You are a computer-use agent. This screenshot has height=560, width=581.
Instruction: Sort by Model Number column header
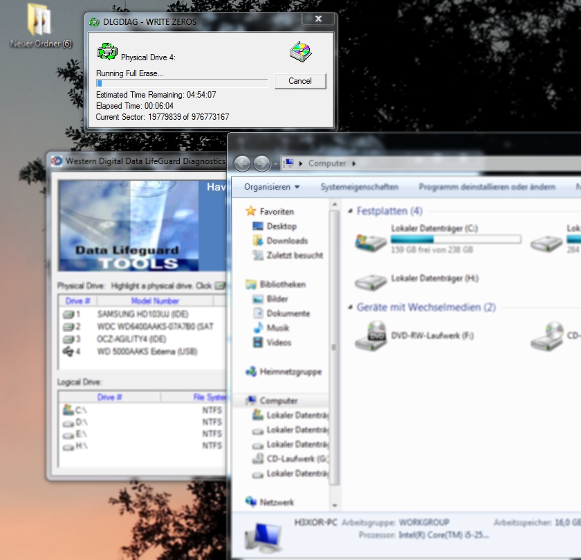155,301
